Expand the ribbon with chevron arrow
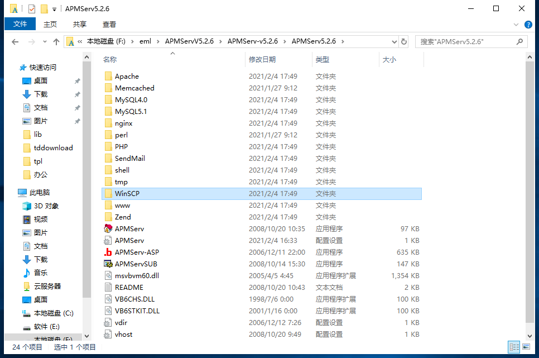Image resolution: width=539 pixels, height=358 pixels. coord(516,25)
